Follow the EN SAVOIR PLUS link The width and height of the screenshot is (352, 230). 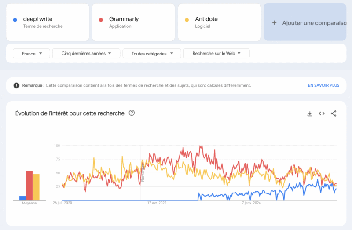323,85
